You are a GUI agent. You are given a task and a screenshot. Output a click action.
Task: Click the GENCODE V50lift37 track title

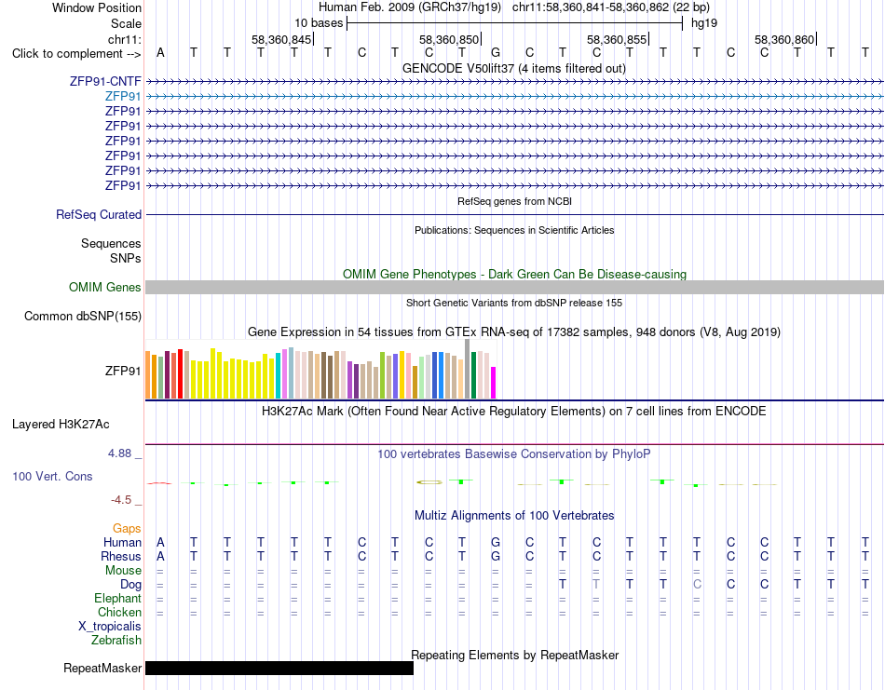[x=513, y=68]
